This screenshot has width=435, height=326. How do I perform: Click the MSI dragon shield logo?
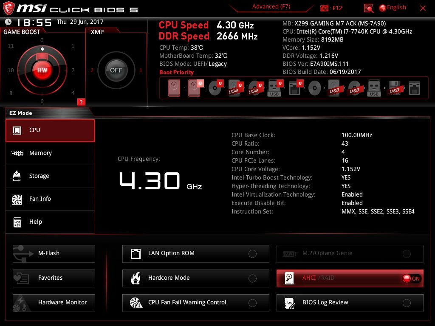coord(8,8)
